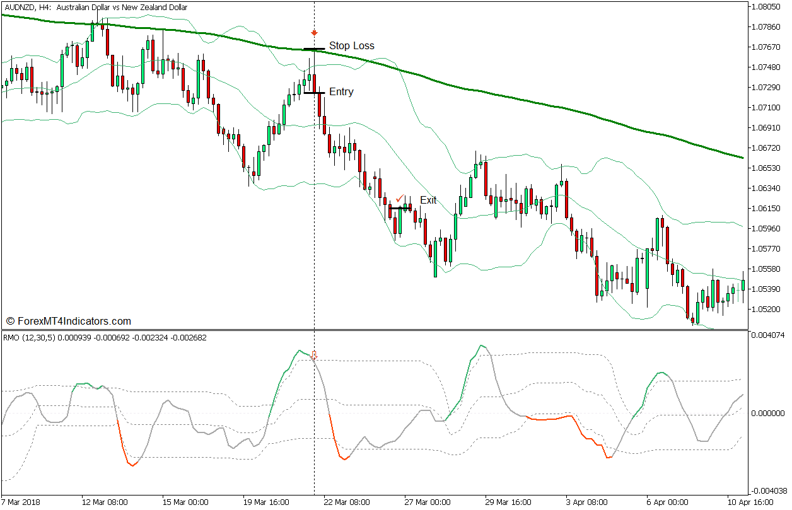Click the 10 Apr 16:00 date label

pyautogui.click(x=750, y=502)
